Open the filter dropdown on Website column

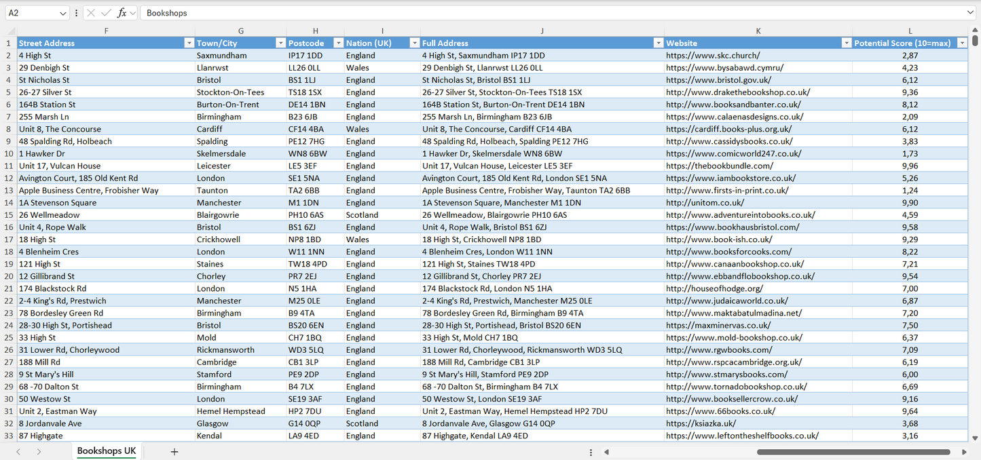click(846, 43)
